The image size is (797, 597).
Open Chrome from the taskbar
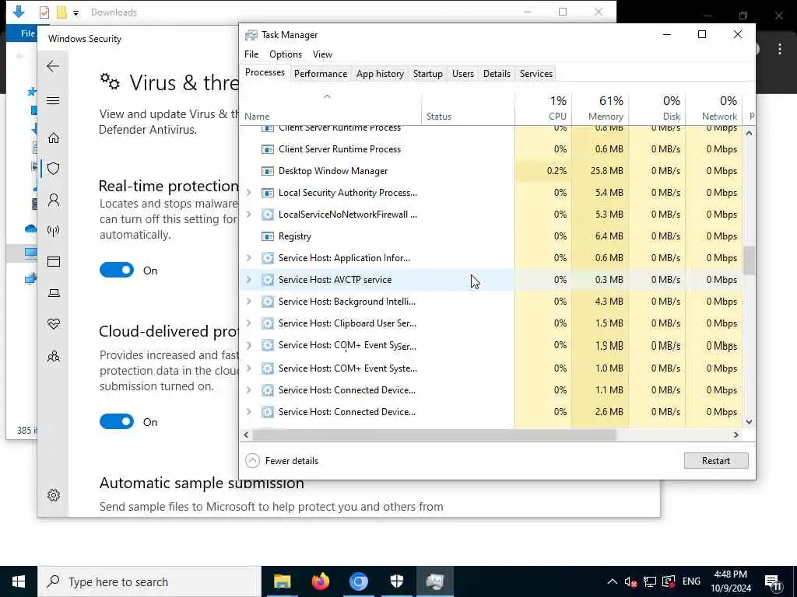click(x=358, y=581)
